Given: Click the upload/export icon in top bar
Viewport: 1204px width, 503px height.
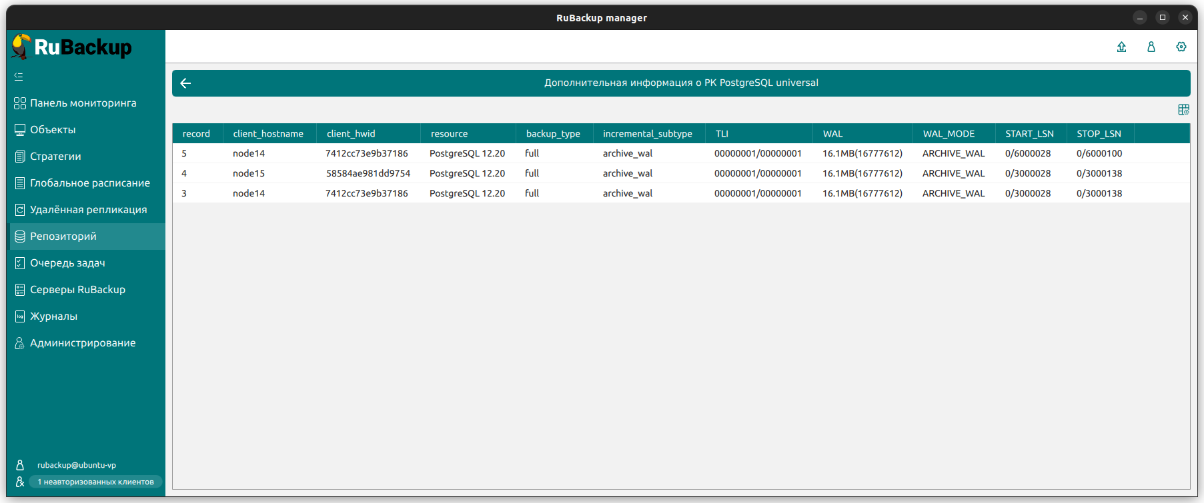Looking at the screenshot, I should pos(1121,47).
